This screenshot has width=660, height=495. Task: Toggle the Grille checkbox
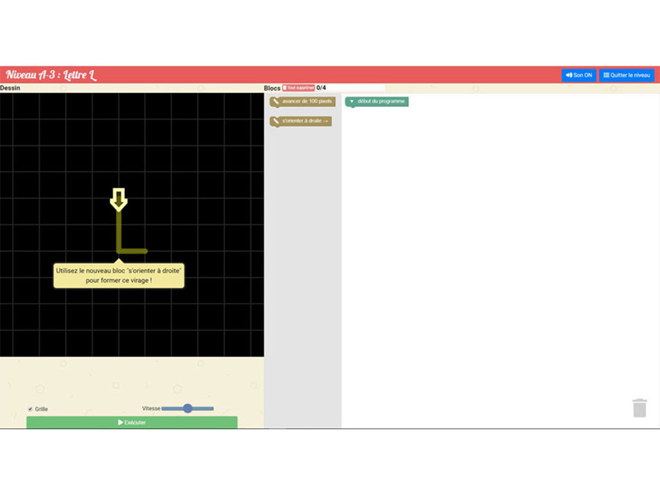click(x=30, y=409)
